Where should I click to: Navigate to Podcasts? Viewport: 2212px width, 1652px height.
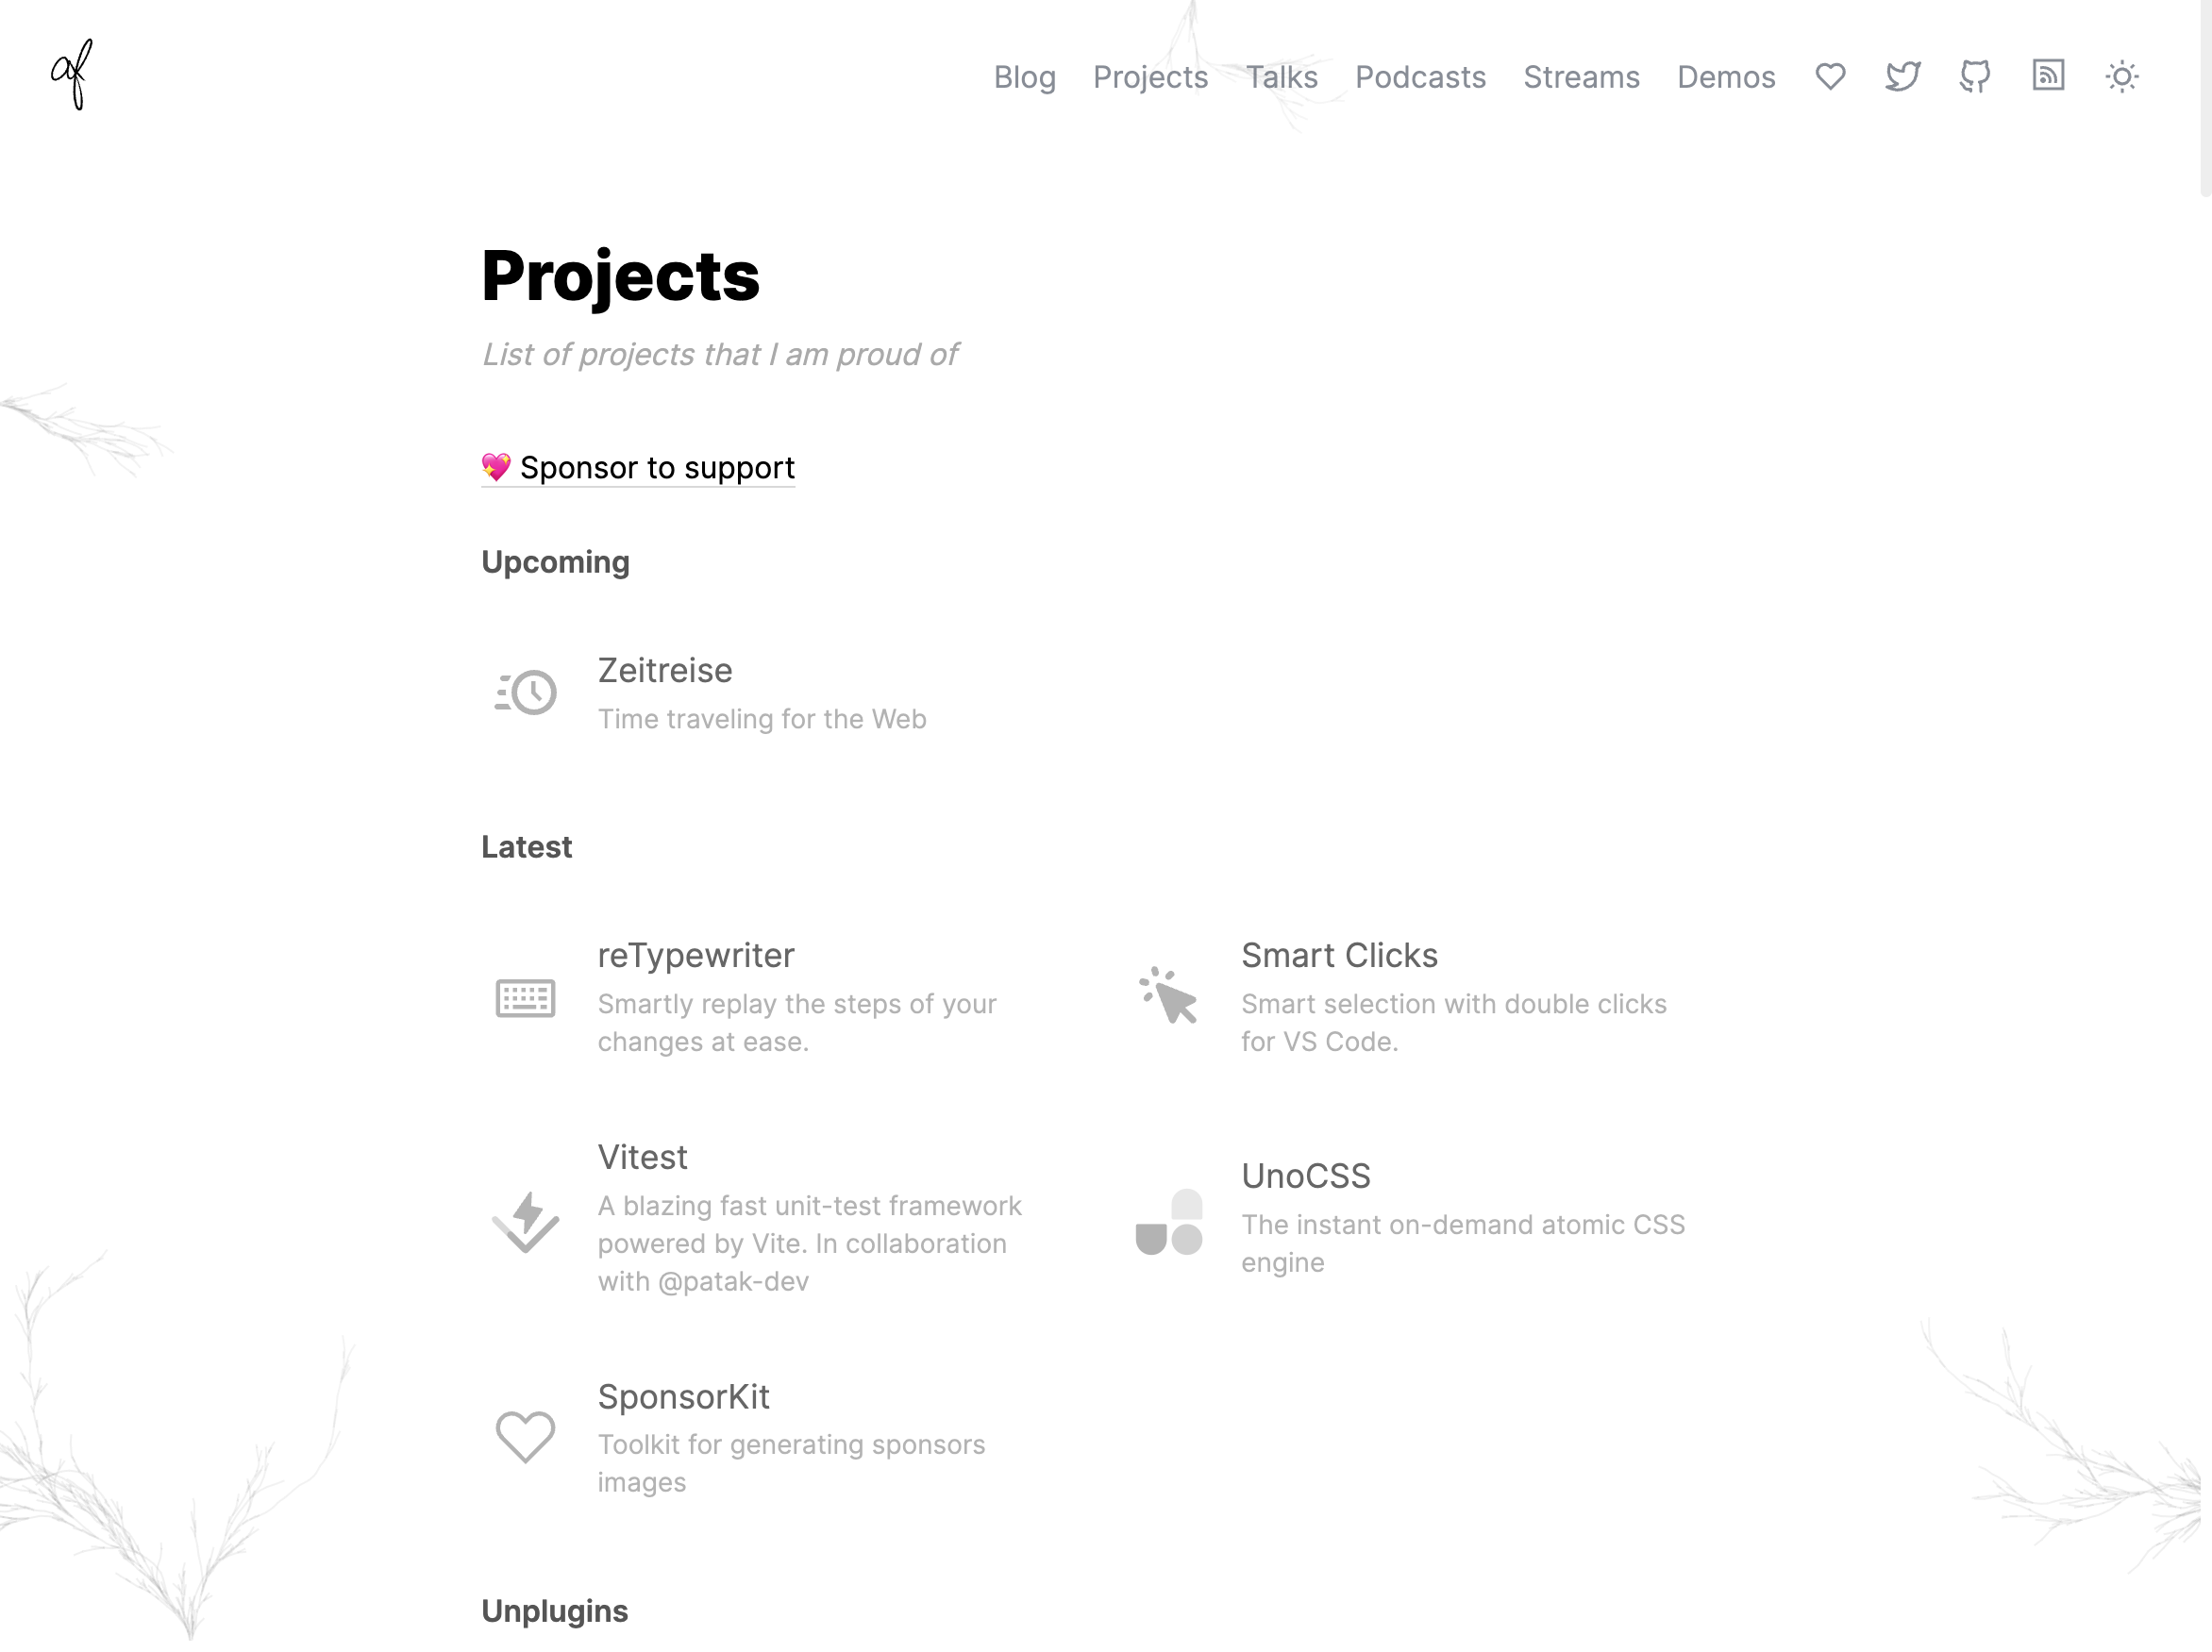[x=1420, y=77]
